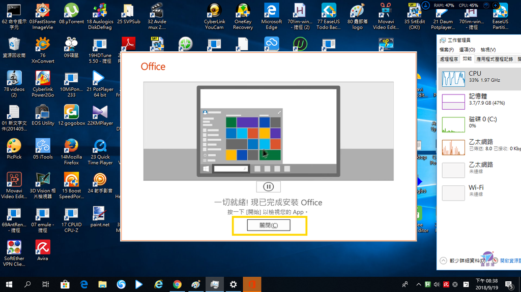The image size is (521, 292).
Task: Open Cyberlink Power2Go desktop icon
Action: tap(43, 84)
